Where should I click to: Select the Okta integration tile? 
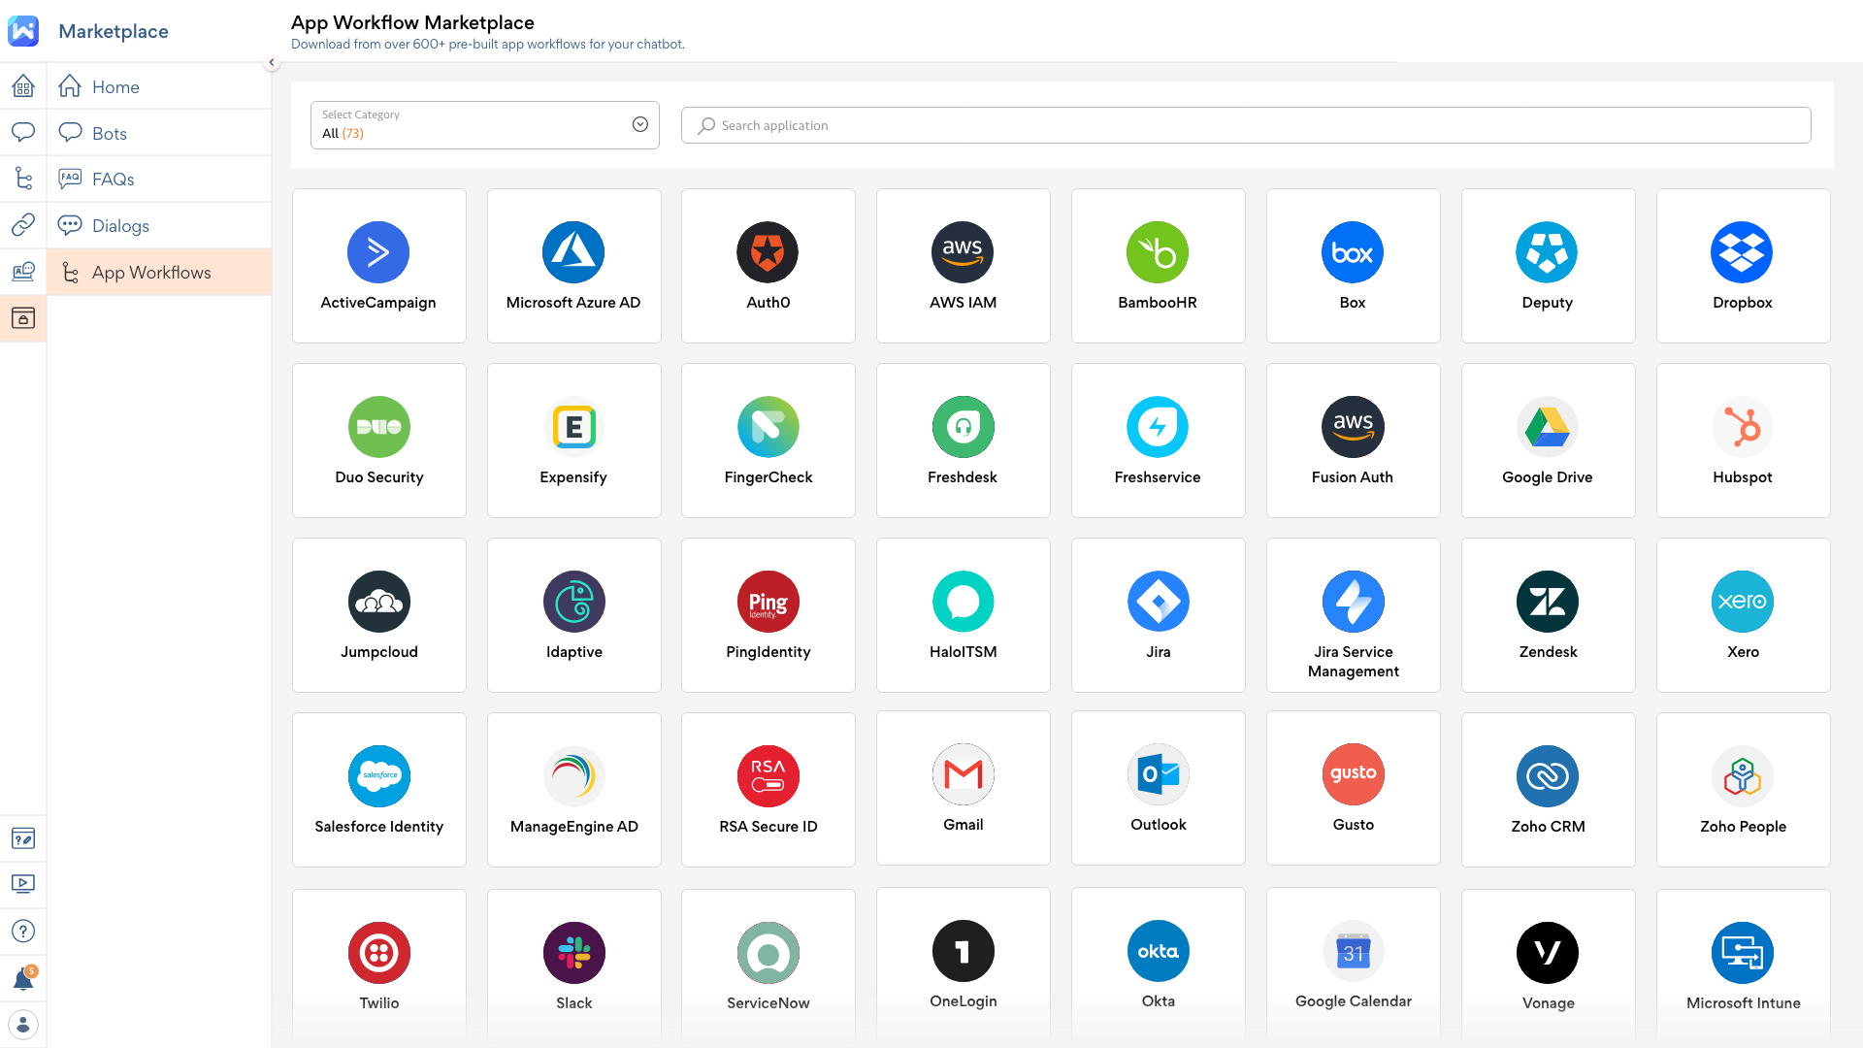1158,964
